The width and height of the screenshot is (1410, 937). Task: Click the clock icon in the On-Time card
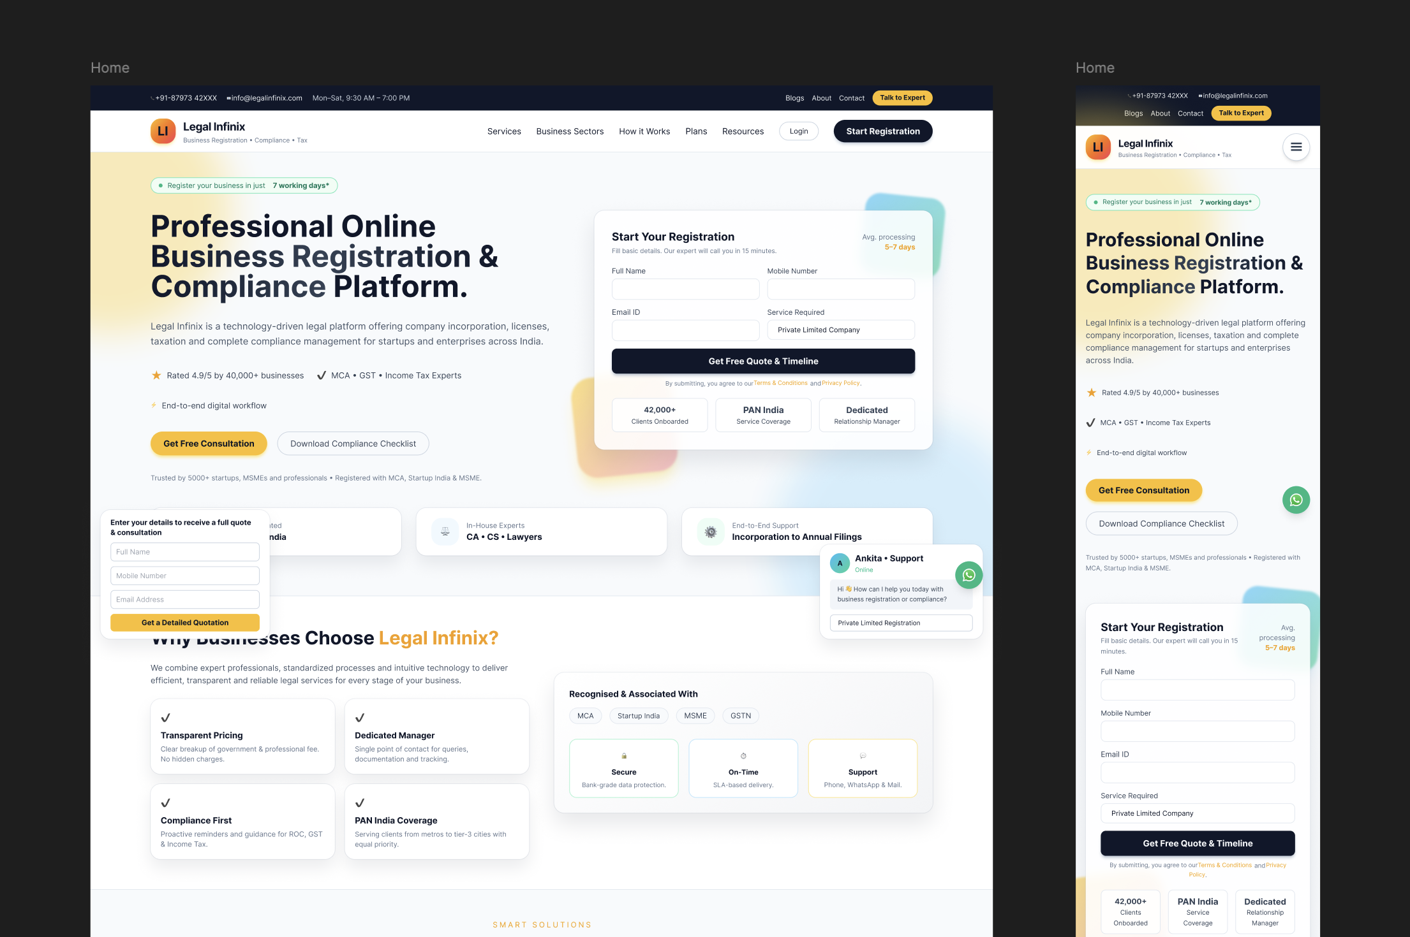tap(743, 756)
